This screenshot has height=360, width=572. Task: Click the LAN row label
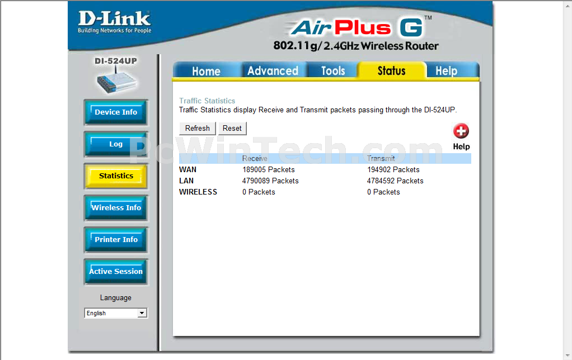(x=186, y=181)
